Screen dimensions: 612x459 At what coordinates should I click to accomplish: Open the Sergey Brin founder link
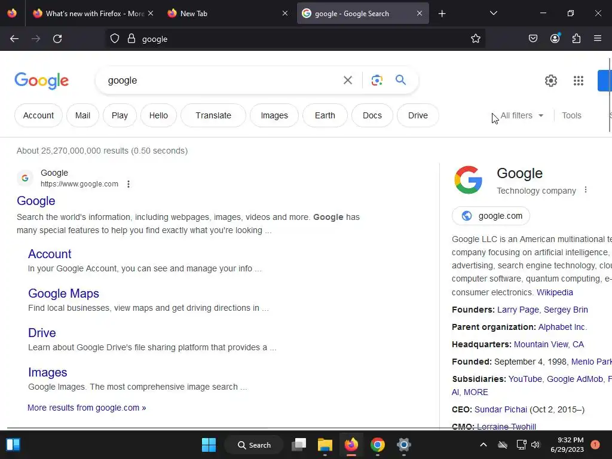[x=566, y=310]
